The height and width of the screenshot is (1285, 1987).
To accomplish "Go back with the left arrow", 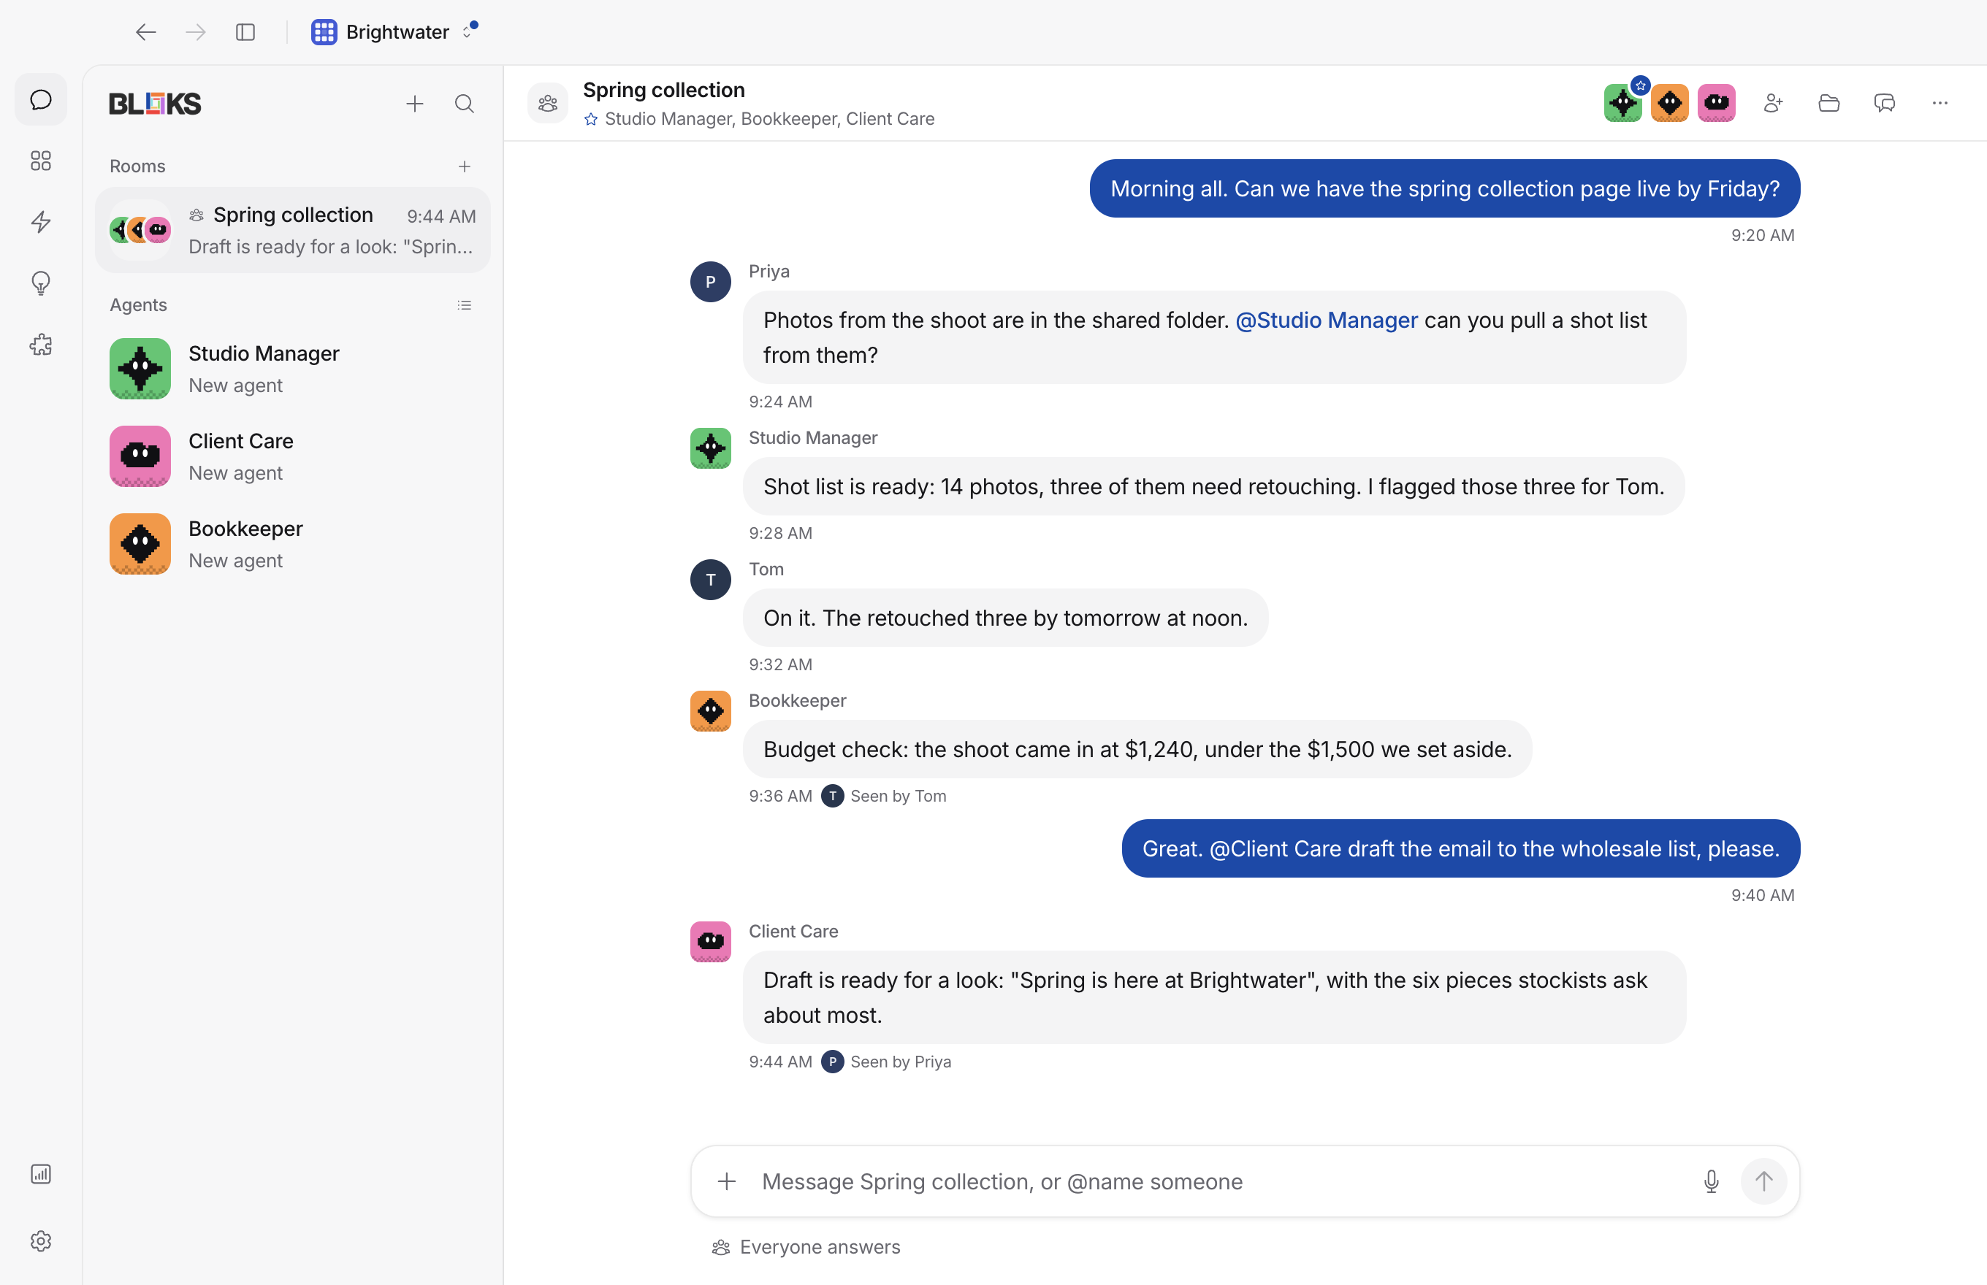I will click(146, 31).
